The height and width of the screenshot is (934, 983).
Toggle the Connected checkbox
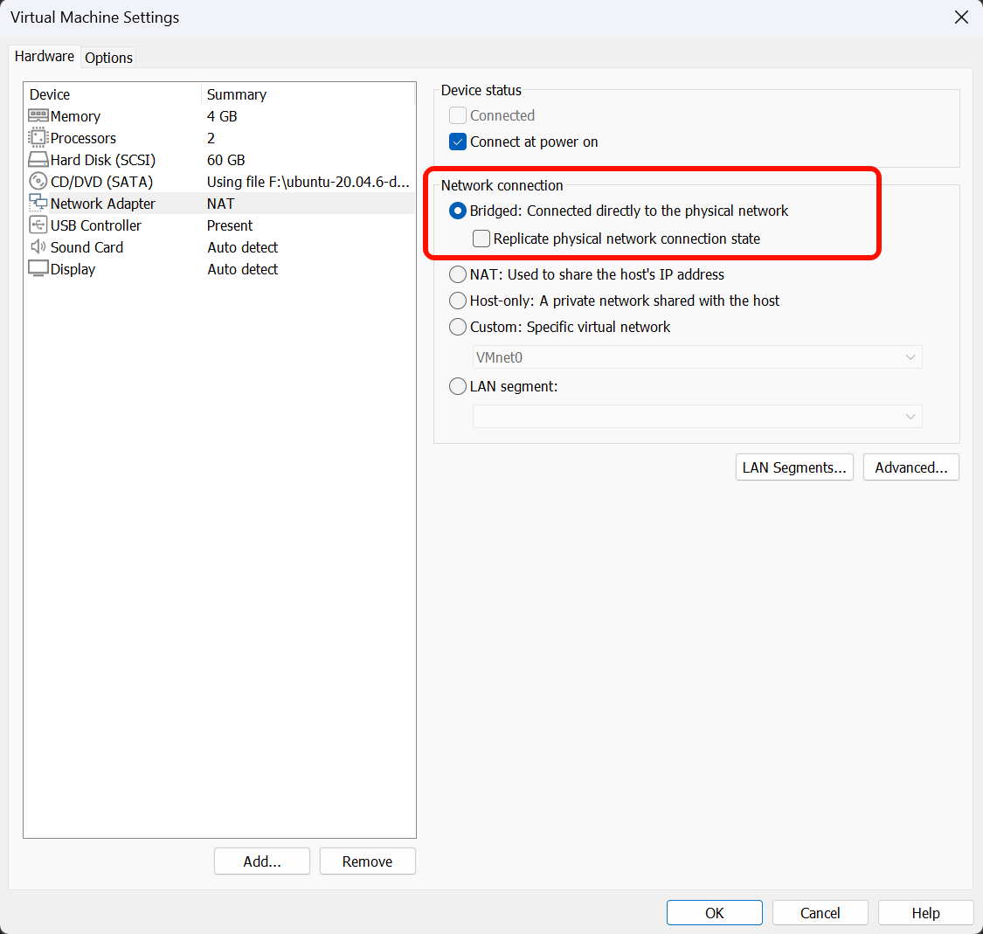pyautogui.click(x=458, y=115)
